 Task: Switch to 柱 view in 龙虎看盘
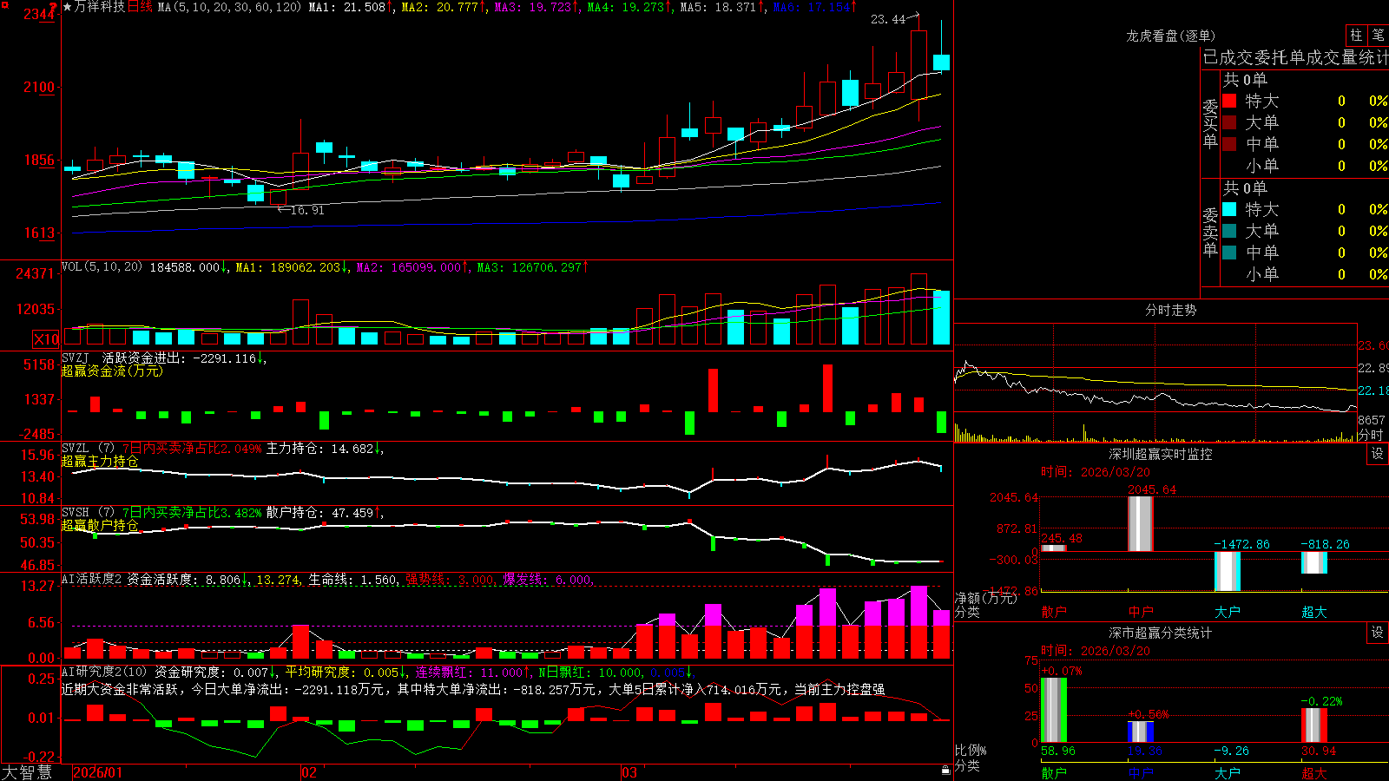(1356, 35)
